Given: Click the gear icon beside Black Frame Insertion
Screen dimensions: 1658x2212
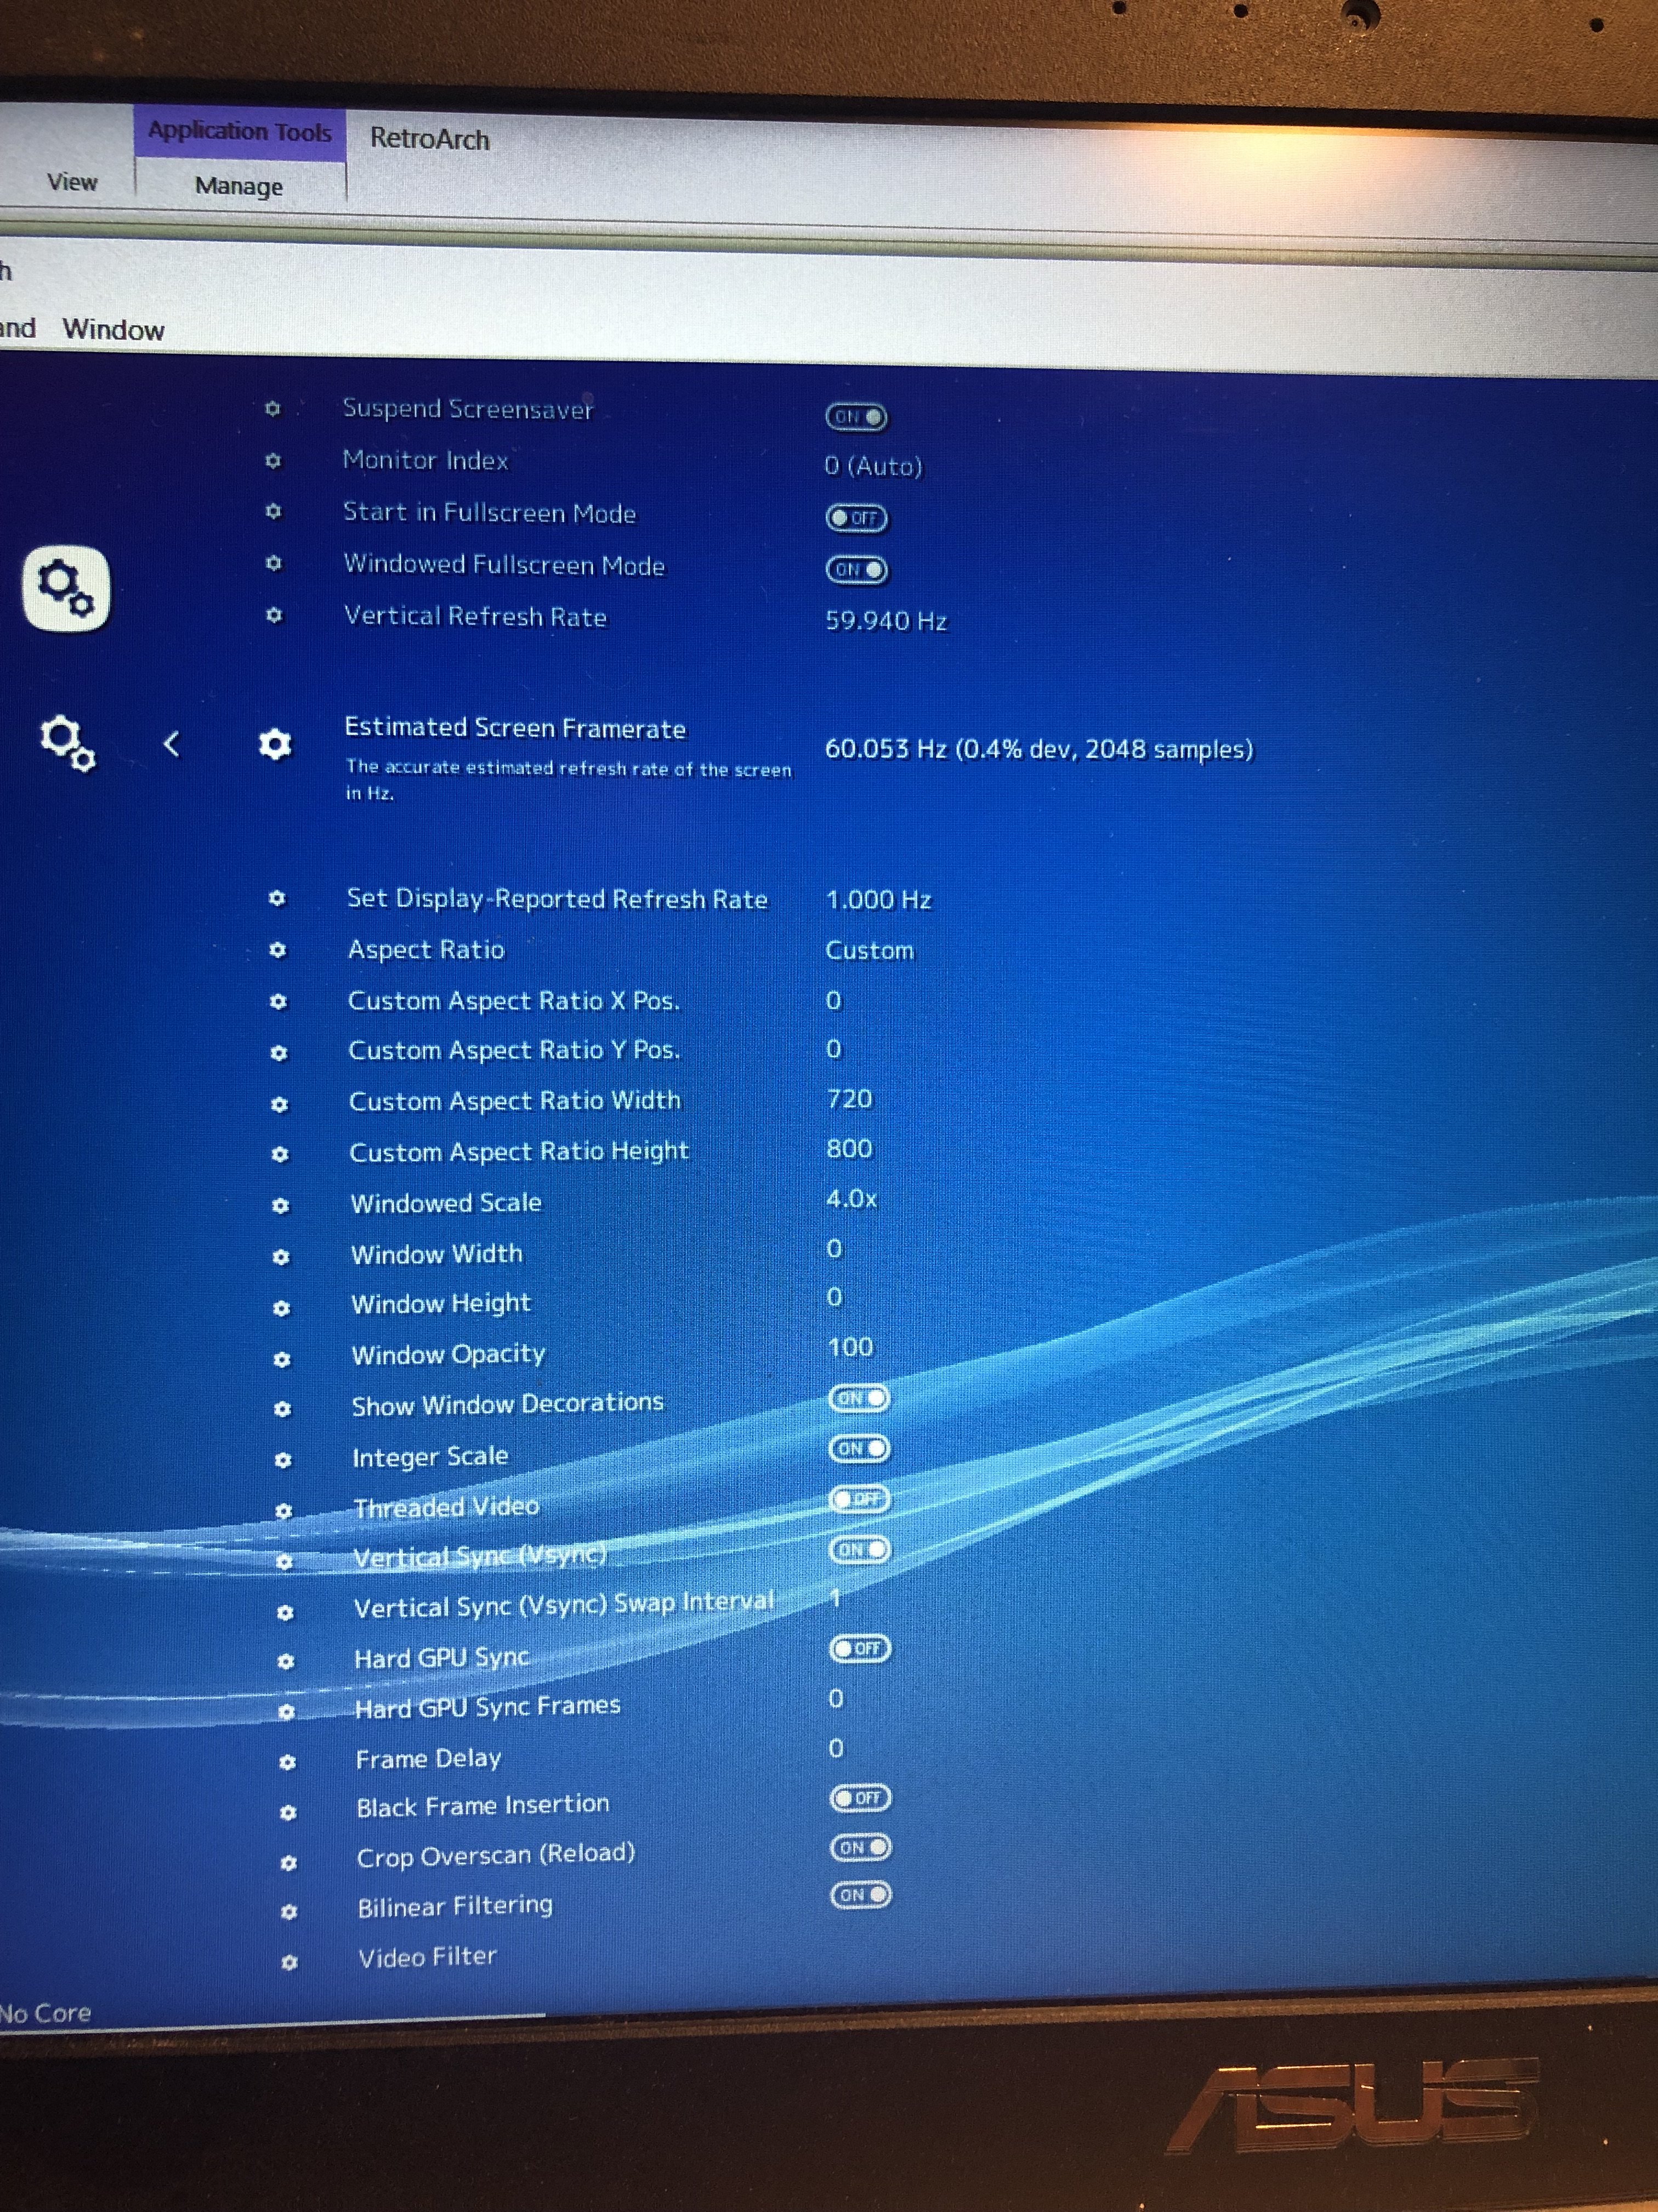Looking at the screenshot, I should click(x=288, y=1813).
